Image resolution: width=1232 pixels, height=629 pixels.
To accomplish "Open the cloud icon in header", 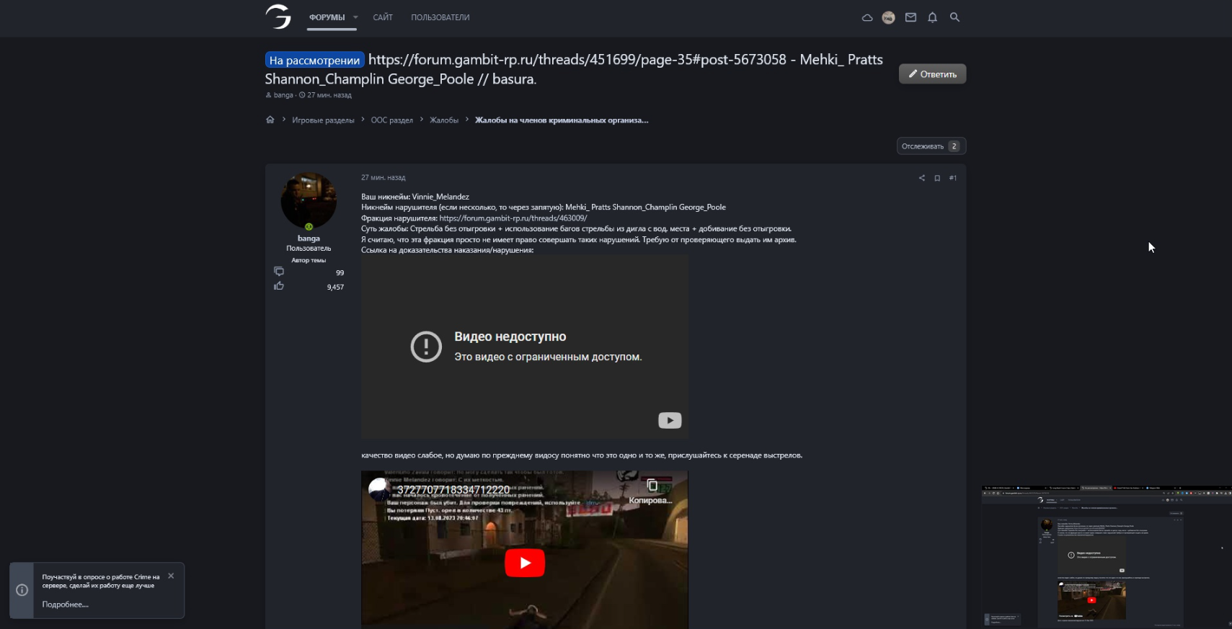I will (867, 17).
